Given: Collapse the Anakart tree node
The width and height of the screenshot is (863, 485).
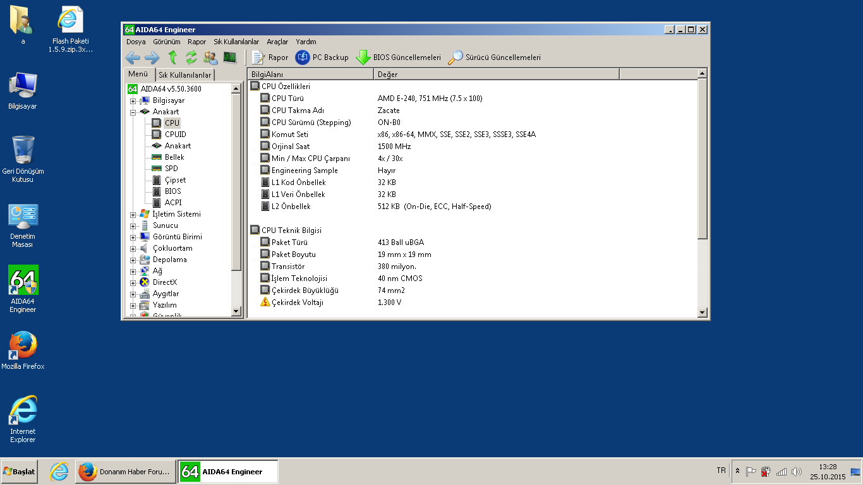Looking at the screenshot, I should click(x=133, y=112).
